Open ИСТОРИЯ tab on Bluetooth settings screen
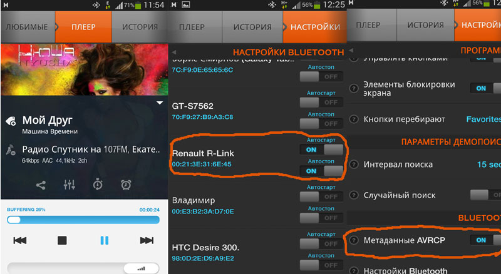501x274 pixels. [x=252, y=27]
